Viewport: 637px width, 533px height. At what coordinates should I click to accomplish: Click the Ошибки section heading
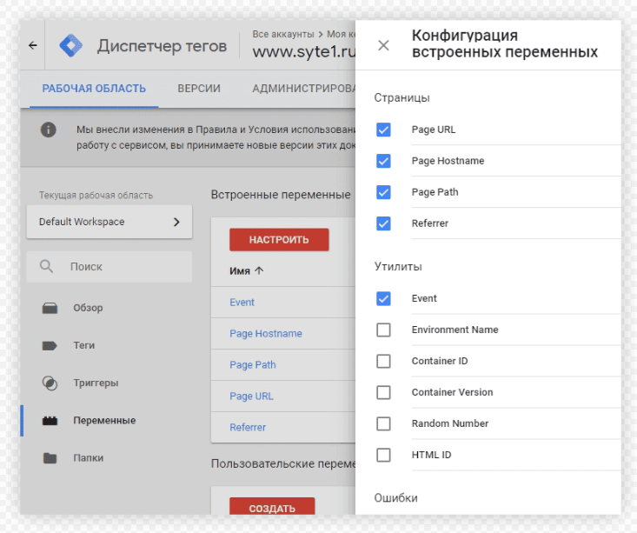click(x=395, y=498)
